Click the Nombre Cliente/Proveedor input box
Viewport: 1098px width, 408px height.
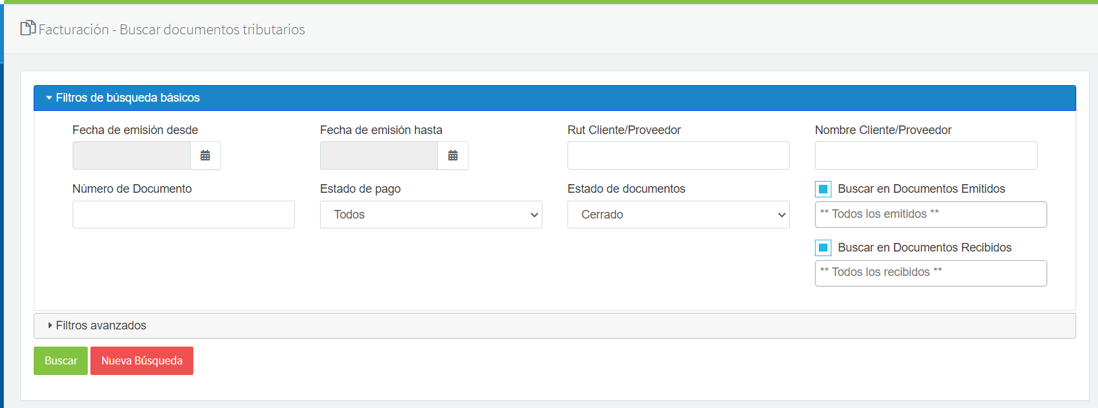[x=926, y=156]
